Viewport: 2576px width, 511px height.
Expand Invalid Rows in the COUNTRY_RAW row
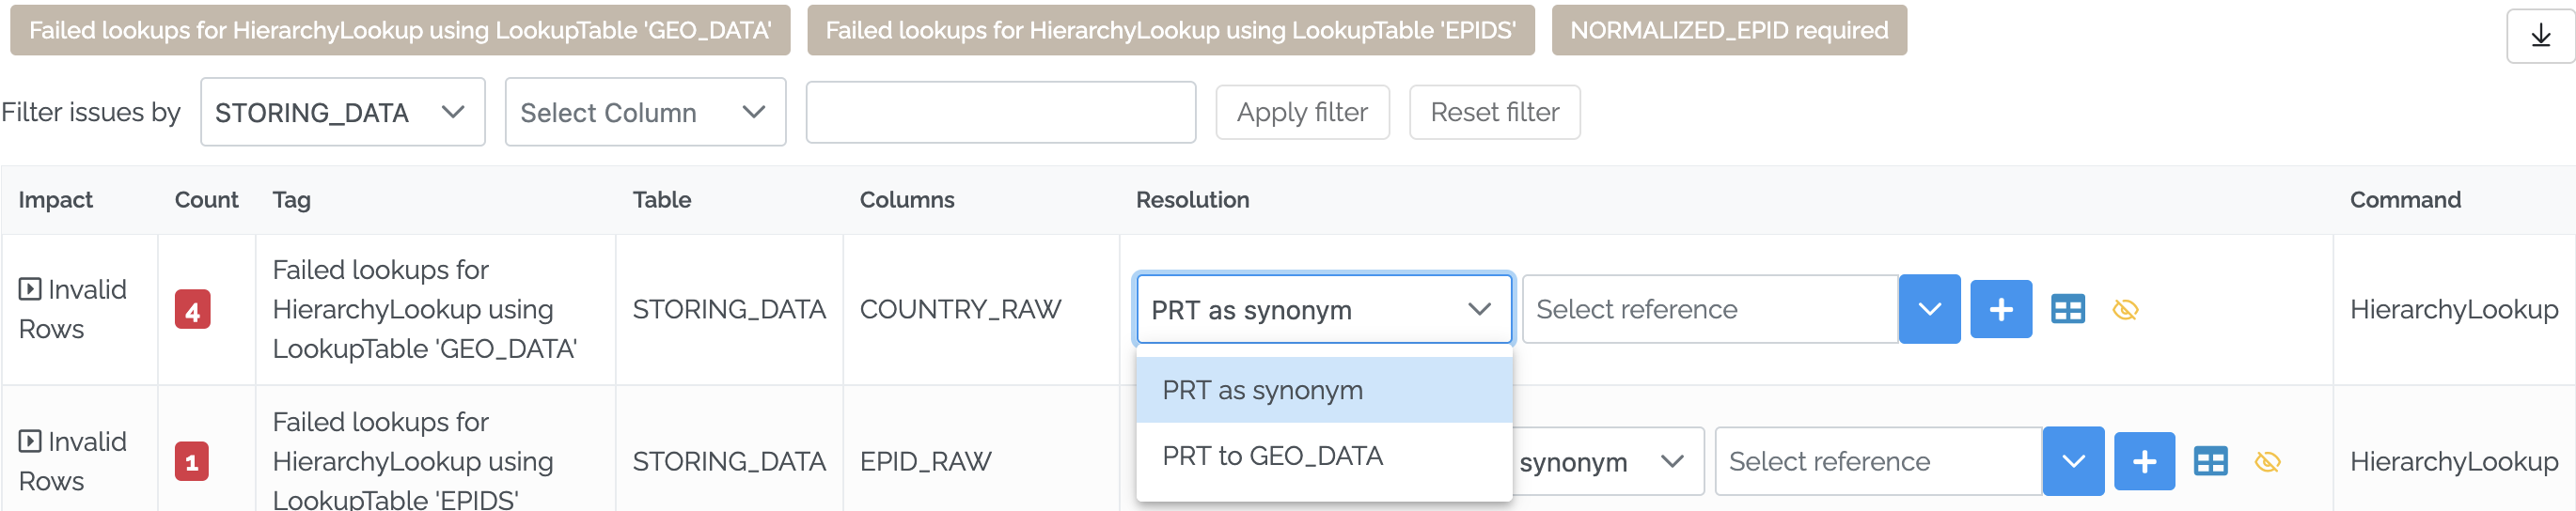coord(30,289)
